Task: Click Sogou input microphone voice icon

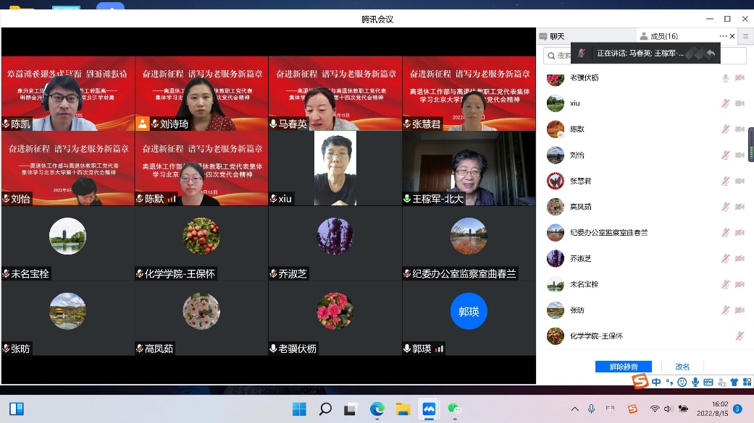Action: 695,383
